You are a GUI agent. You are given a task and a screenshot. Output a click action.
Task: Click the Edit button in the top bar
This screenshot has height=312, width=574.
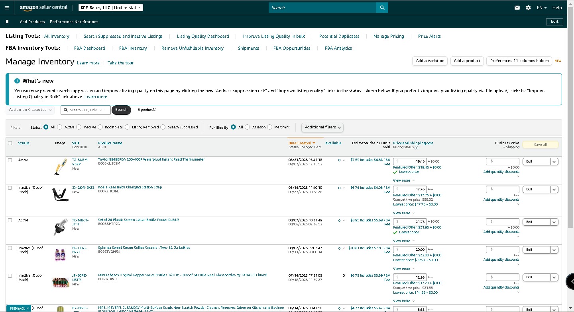click(x=554, y=21)
